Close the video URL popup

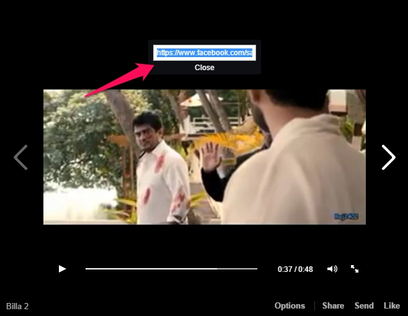pos(205,68)
